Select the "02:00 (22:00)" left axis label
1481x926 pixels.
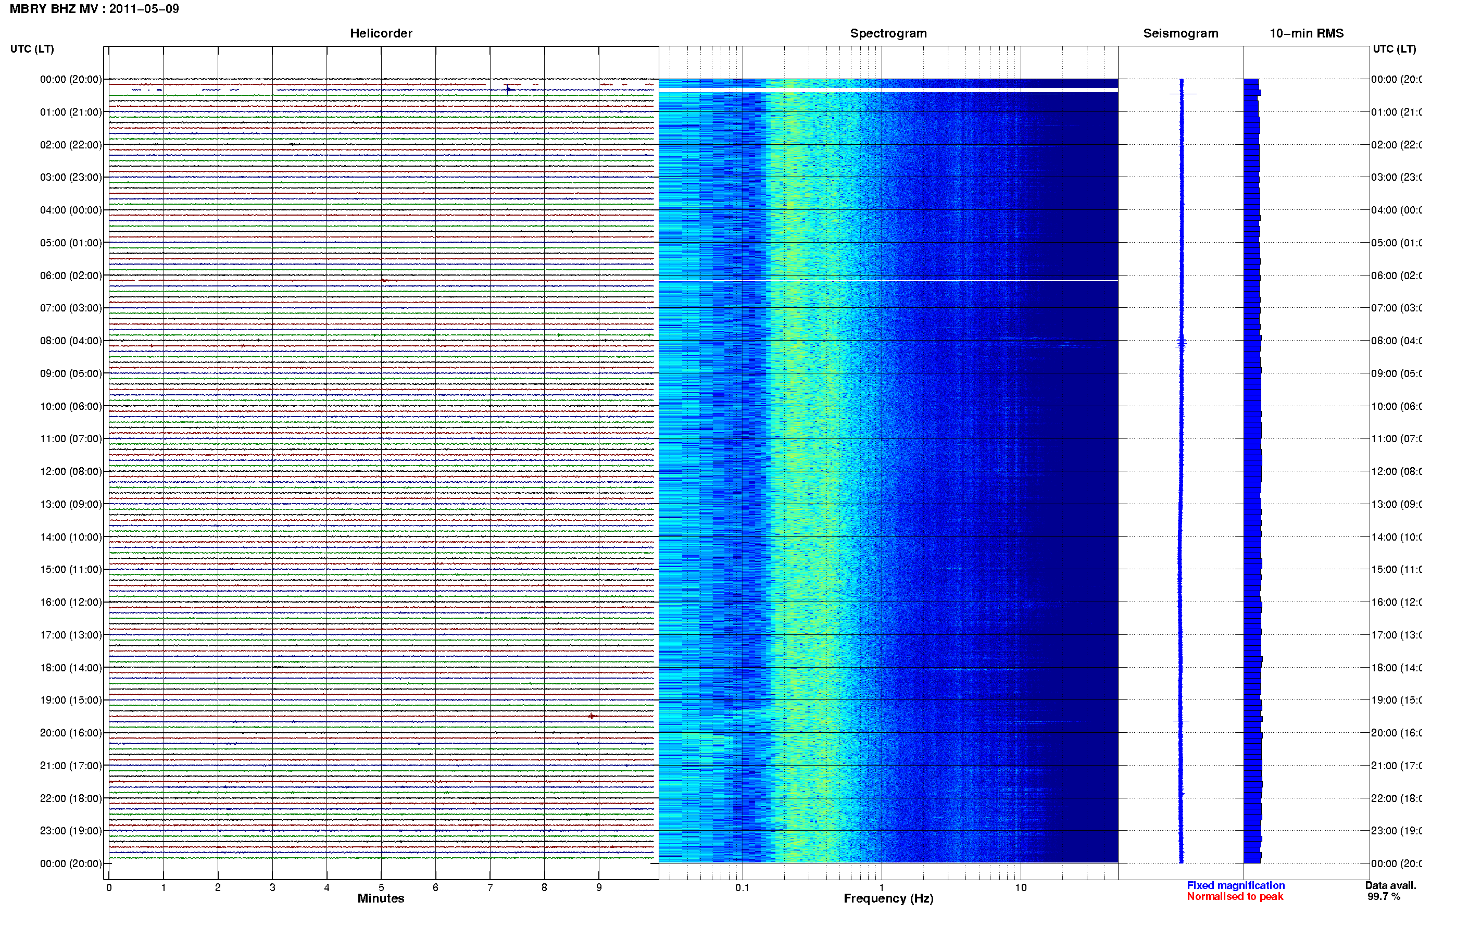pyautogui.click(x=71, y=145)
